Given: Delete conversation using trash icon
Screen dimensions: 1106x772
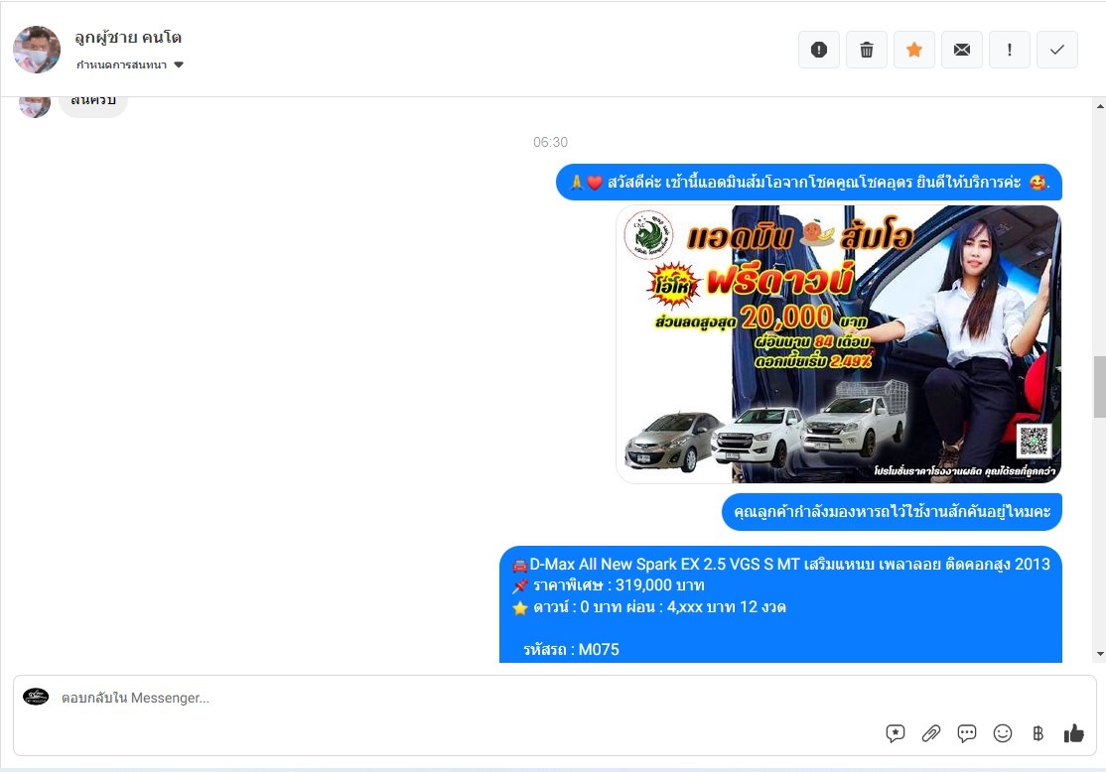Looking at the screenshot, I should coord(866,50).
